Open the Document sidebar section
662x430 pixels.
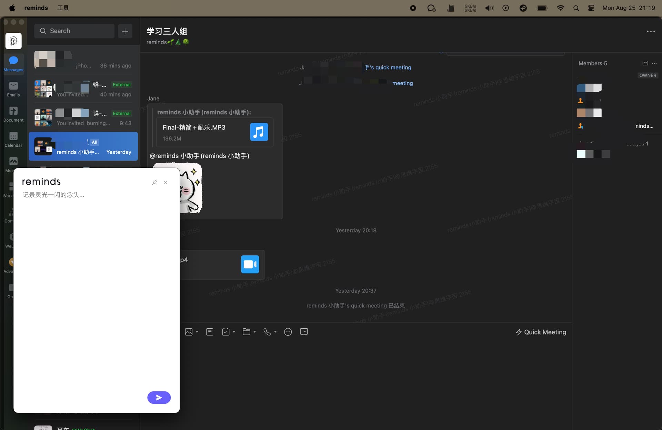[x=13, y=114]
